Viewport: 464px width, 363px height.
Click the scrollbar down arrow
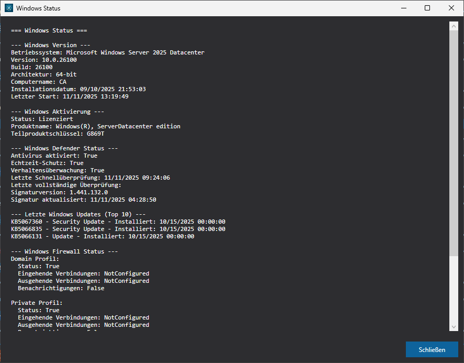click(454, 327)
